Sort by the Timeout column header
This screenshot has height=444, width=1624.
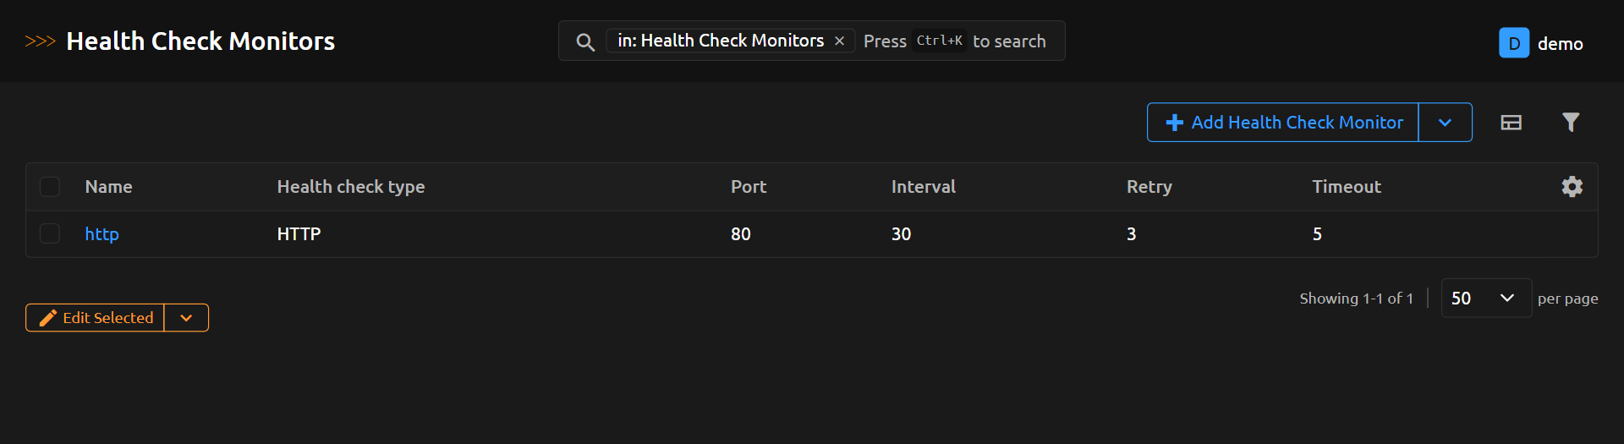(1346, 187)
